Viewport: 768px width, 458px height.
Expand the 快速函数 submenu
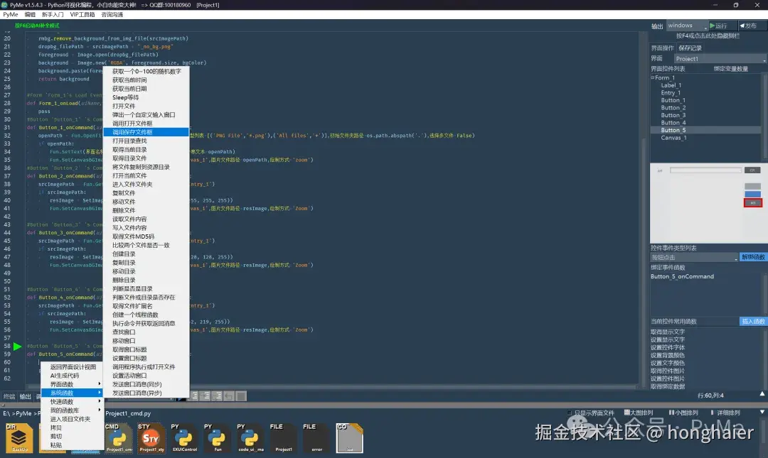pos(72,402)
